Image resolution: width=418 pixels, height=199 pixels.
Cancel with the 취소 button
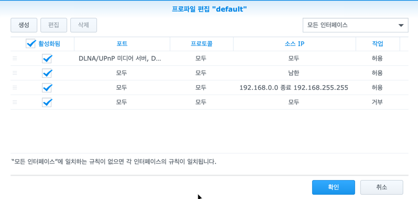(382, 188)
